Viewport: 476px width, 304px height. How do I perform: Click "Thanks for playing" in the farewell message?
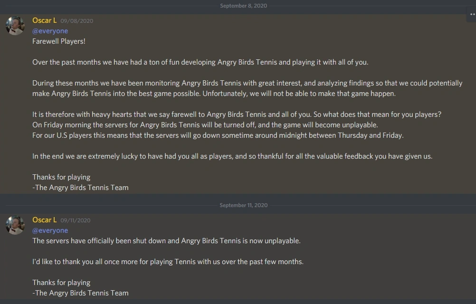click(61, 177)
